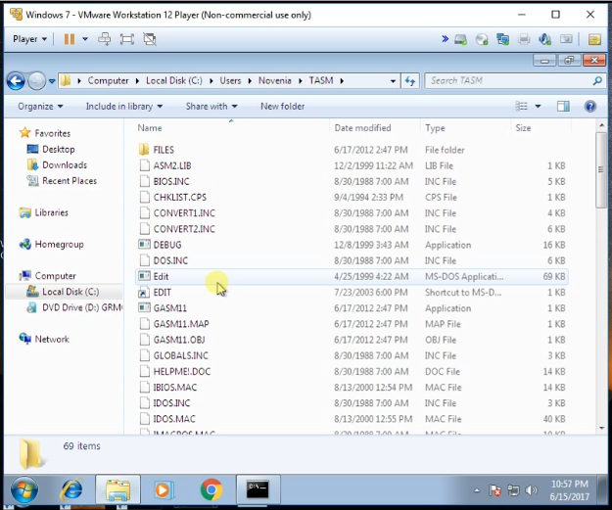The image size is (612, 510).
Task: Open Windows Media Player from taskbar
Action: [x=163, y=489]
